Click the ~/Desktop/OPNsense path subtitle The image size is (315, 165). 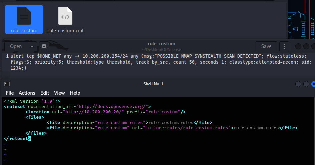(x=162, y=50)
